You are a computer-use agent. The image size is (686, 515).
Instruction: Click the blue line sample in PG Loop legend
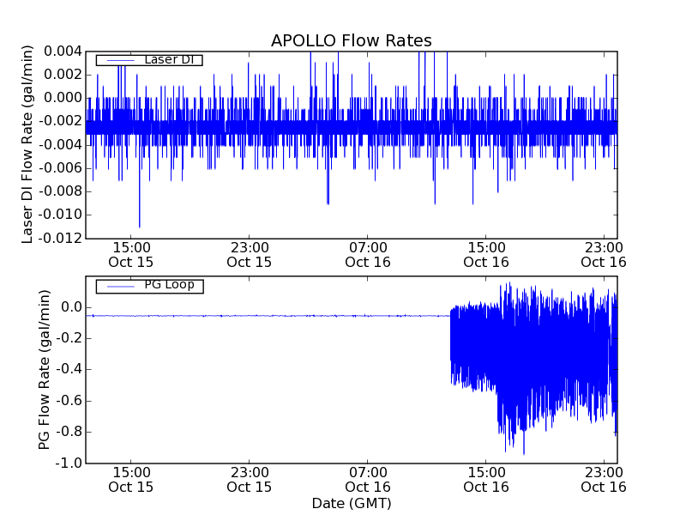pos(121,287)
